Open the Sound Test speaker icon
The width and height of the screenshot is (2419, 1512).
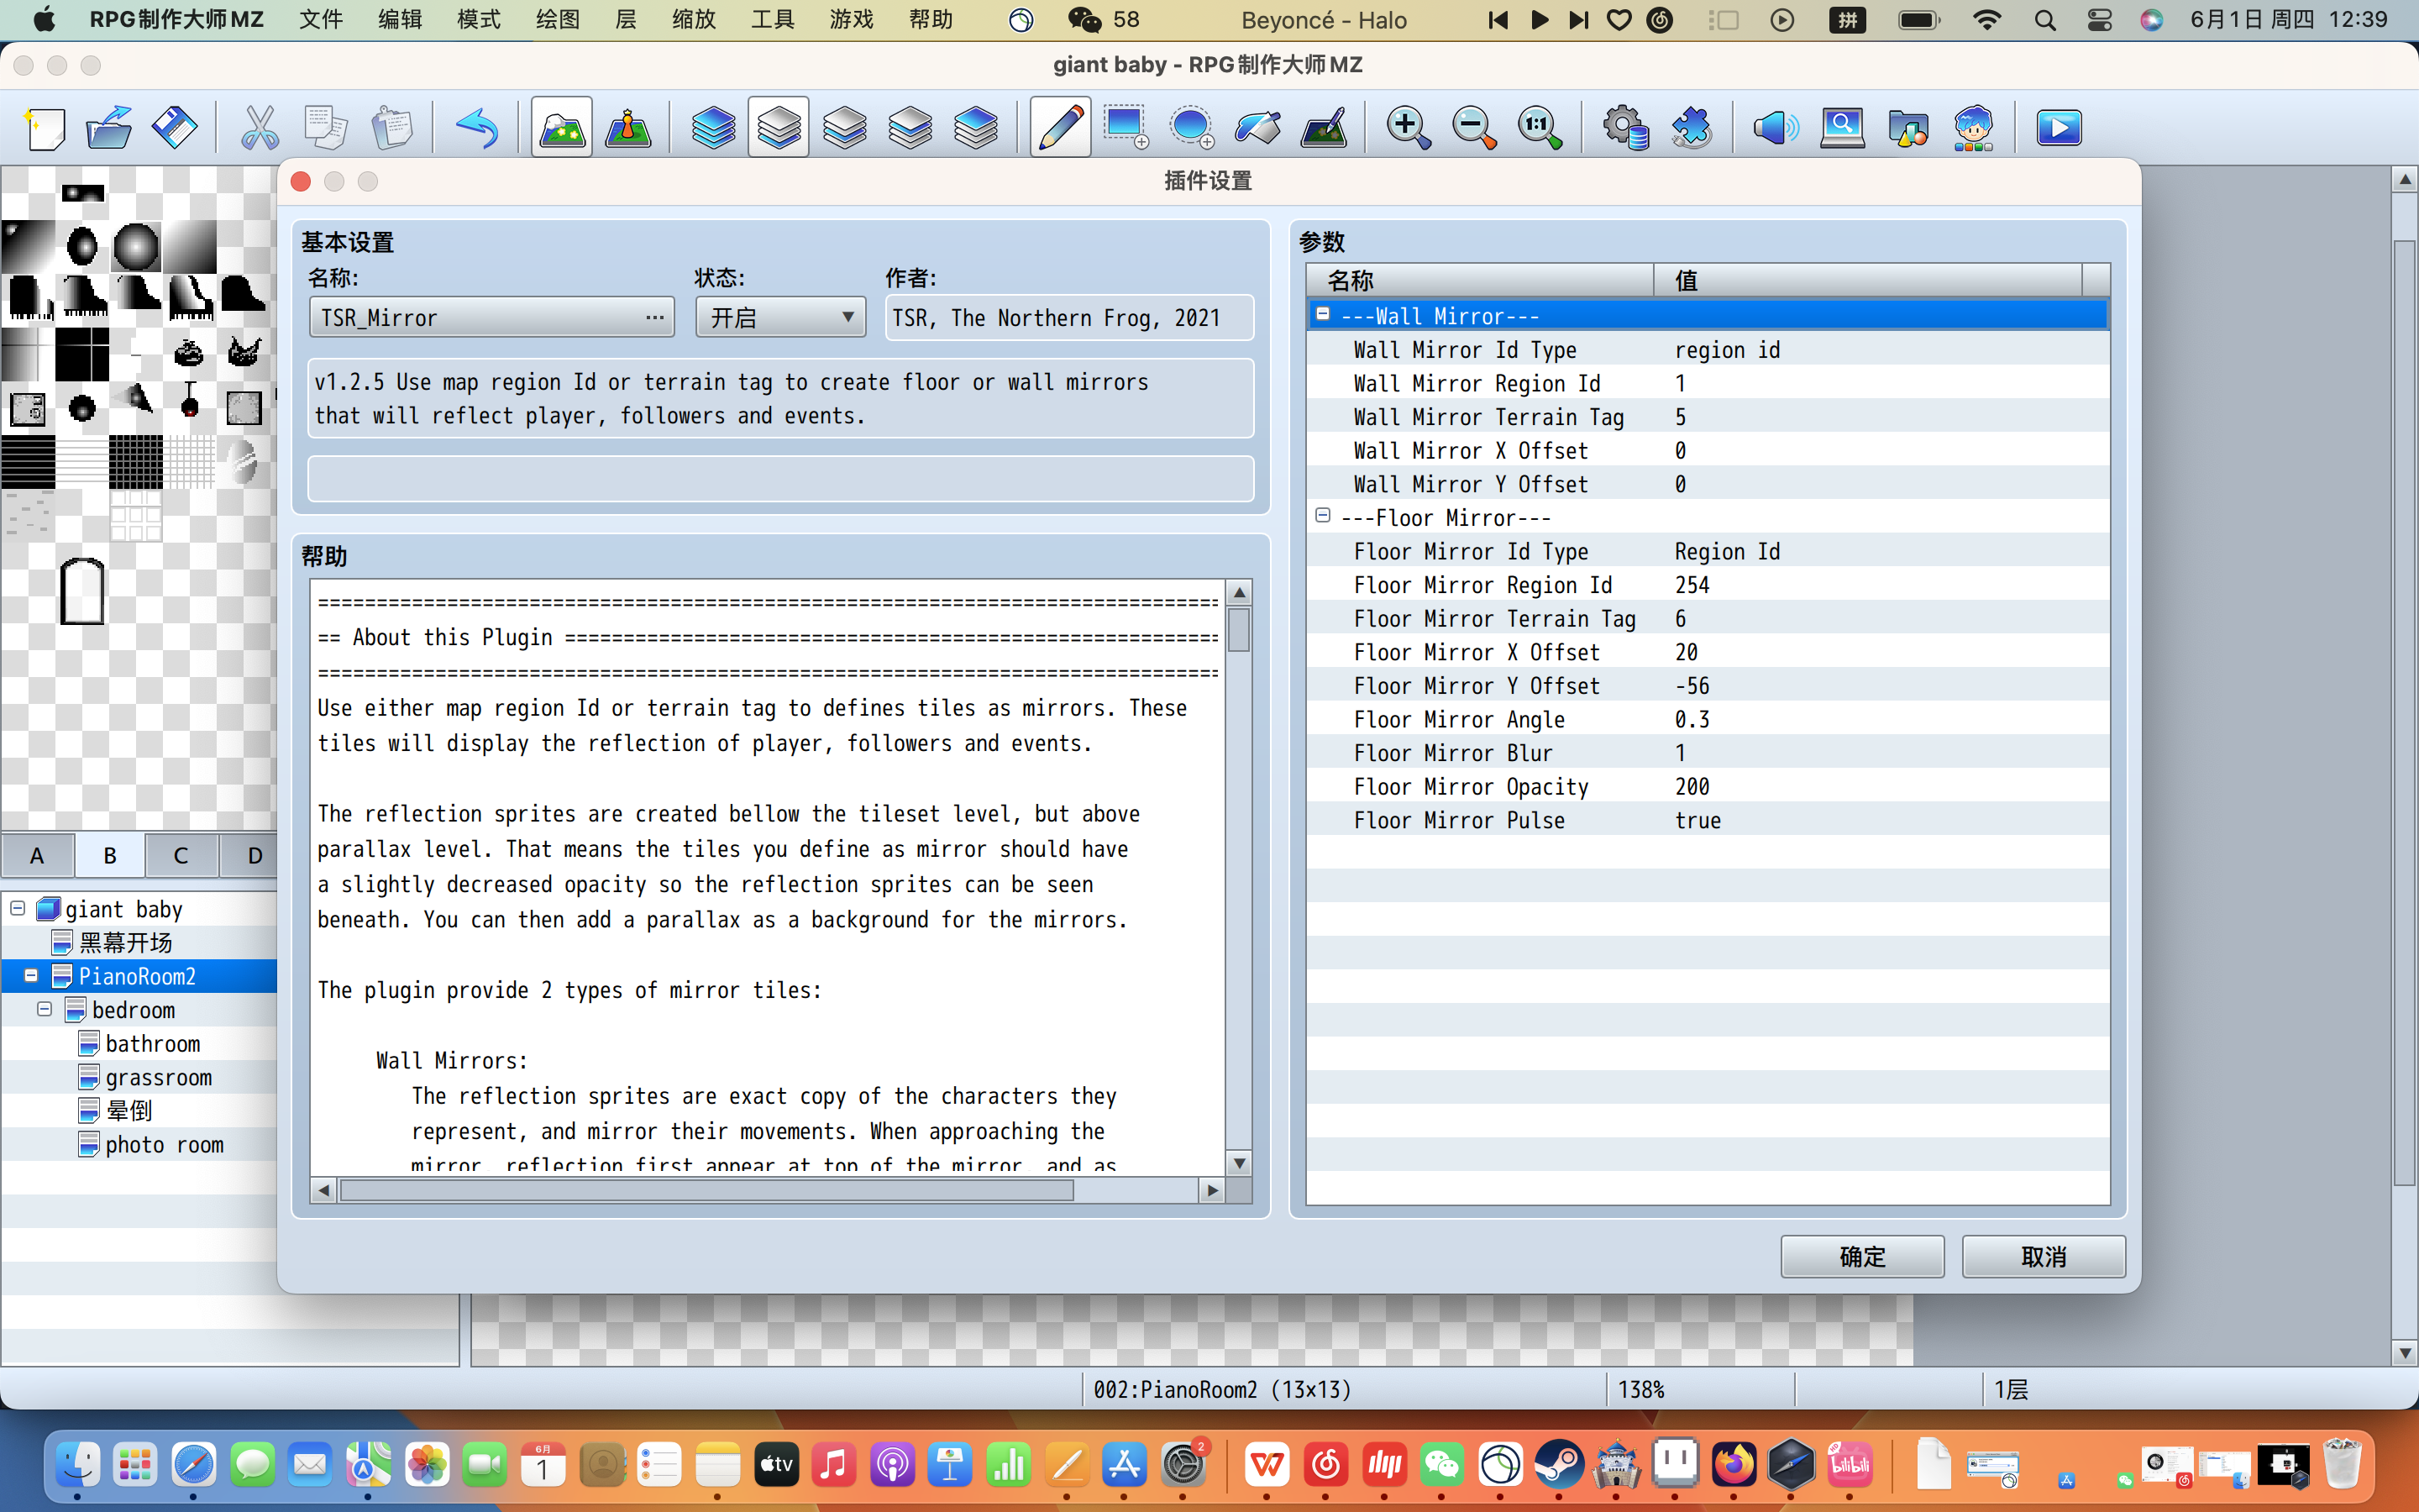1776,128
